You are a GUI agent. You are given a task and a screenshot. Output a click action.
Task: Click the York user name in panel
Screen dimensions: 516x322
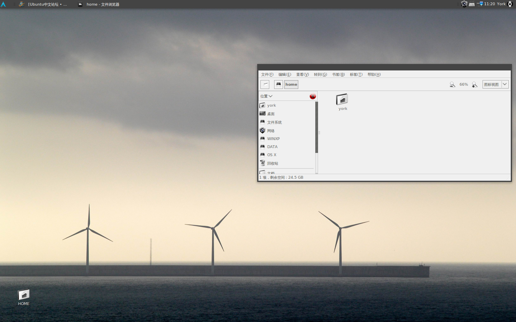coord(501,4)
